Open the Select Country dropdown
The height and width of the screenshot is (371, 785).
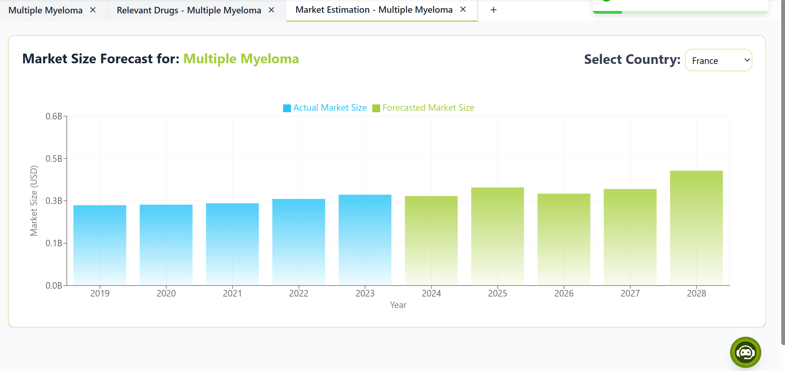[x=718, y=60]
